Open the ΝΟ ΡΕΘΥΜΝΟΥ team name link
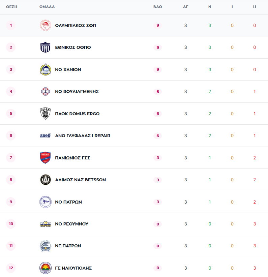This screenshot has height=277, width=268. point(71,224)
